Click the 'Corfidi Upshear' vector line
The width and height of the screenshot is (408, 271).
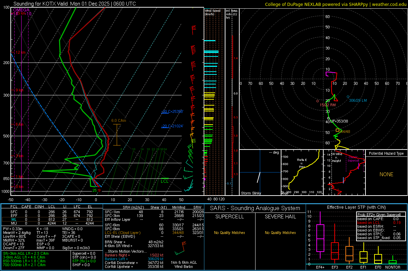(134, 267)
